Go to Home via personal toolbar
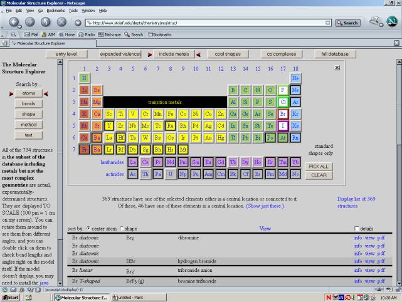This screenshot has height=302, width=402. coord(66,34)
